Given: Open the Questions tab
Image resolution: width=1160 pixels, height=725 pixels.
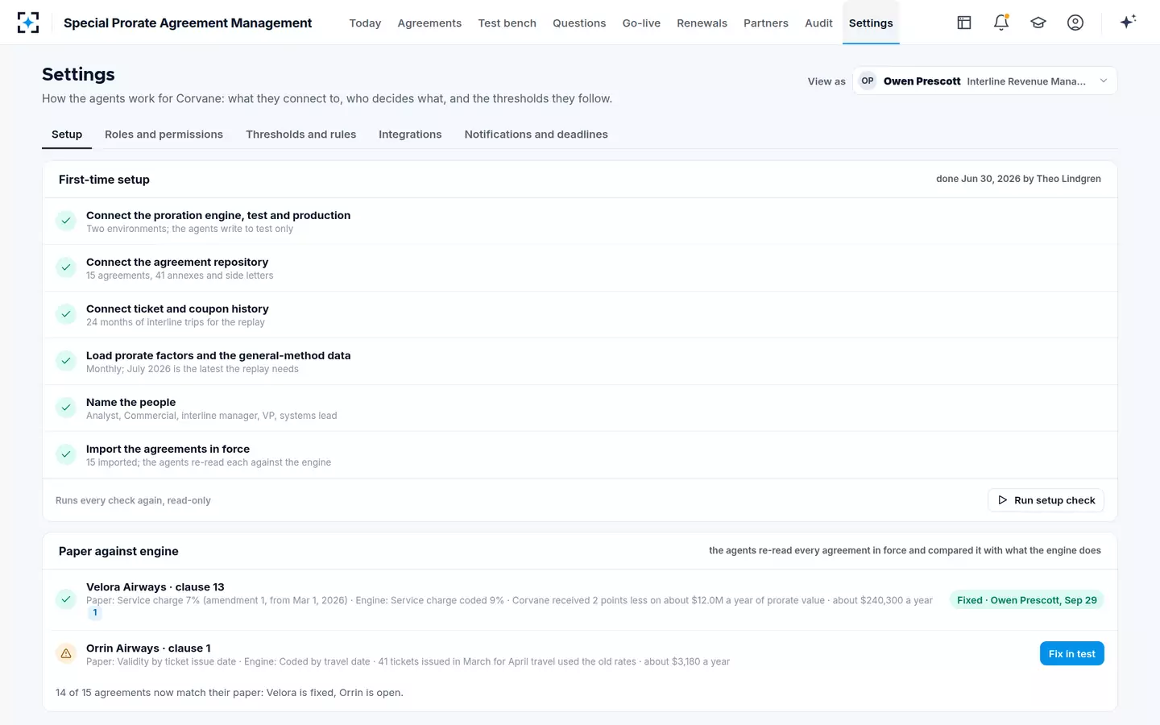Looking at the screenshot, I should click(x=579, y=23).
